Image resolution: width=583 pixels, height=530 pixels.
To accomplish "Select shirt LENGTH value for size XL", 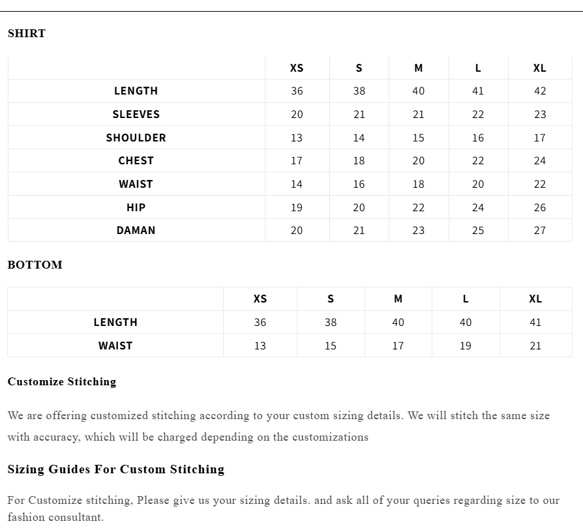I will (x=540, y=91).
